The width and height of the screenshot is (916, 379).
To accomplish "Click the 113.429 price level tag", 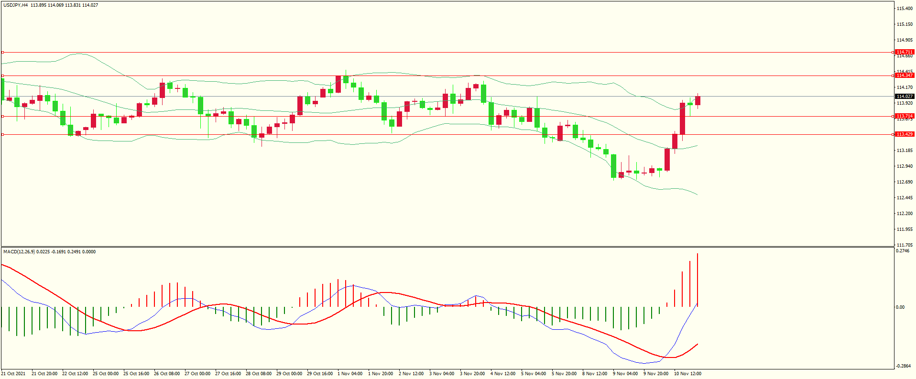I will (x=904, y=134).
